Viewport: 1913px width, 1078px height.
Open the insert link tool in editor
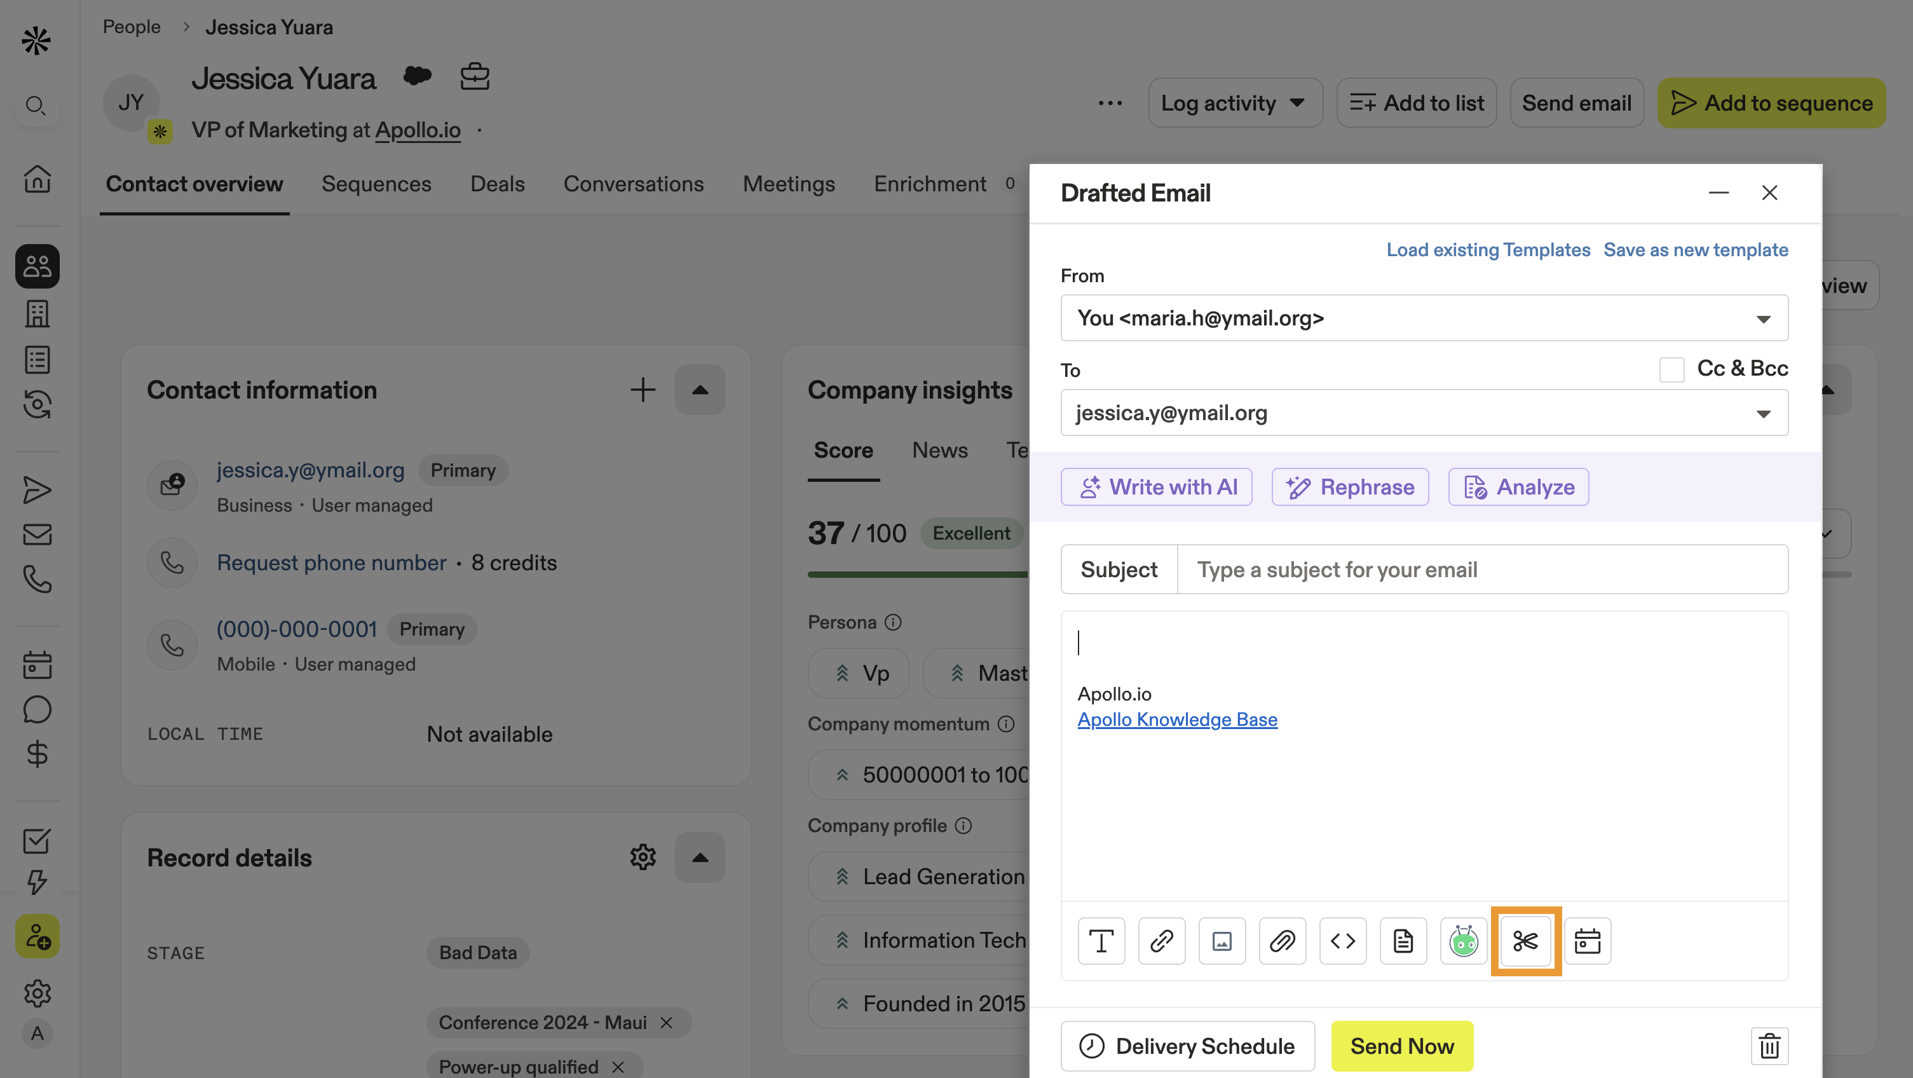click(x=1162, y=941)
